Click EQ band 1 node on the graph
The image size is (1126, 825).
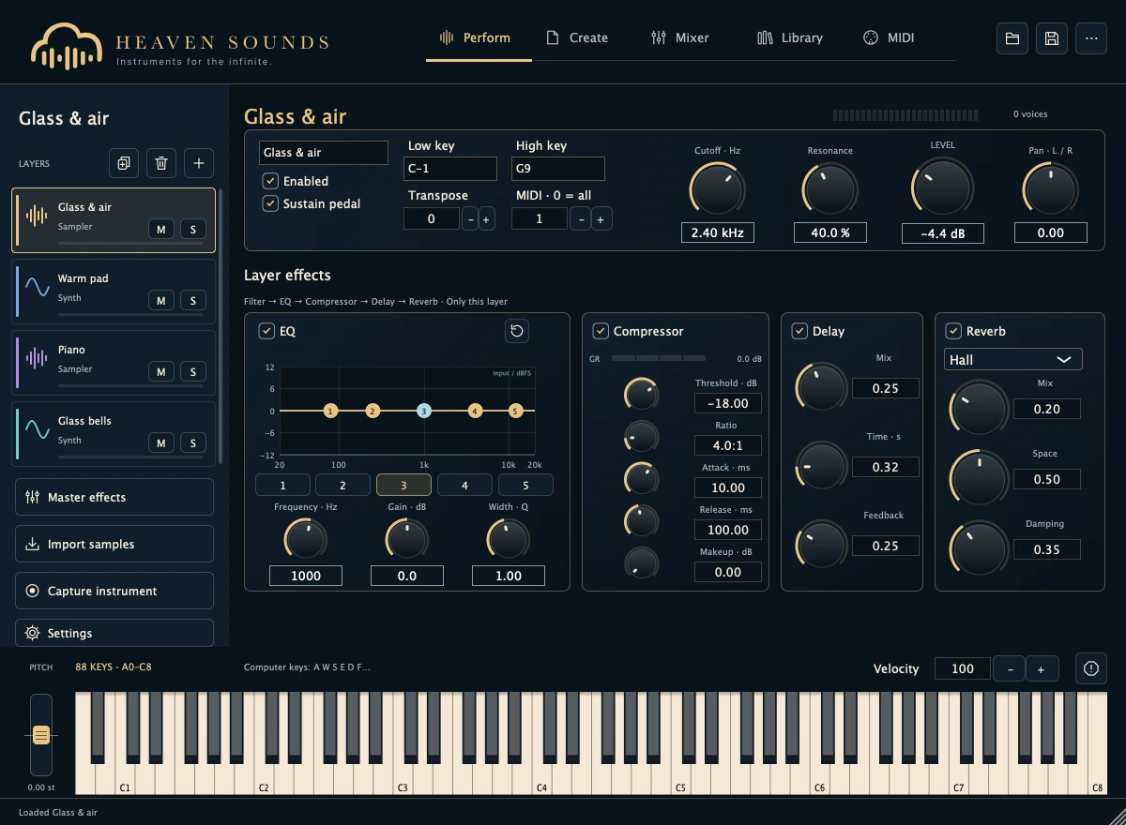pos(330,411)
